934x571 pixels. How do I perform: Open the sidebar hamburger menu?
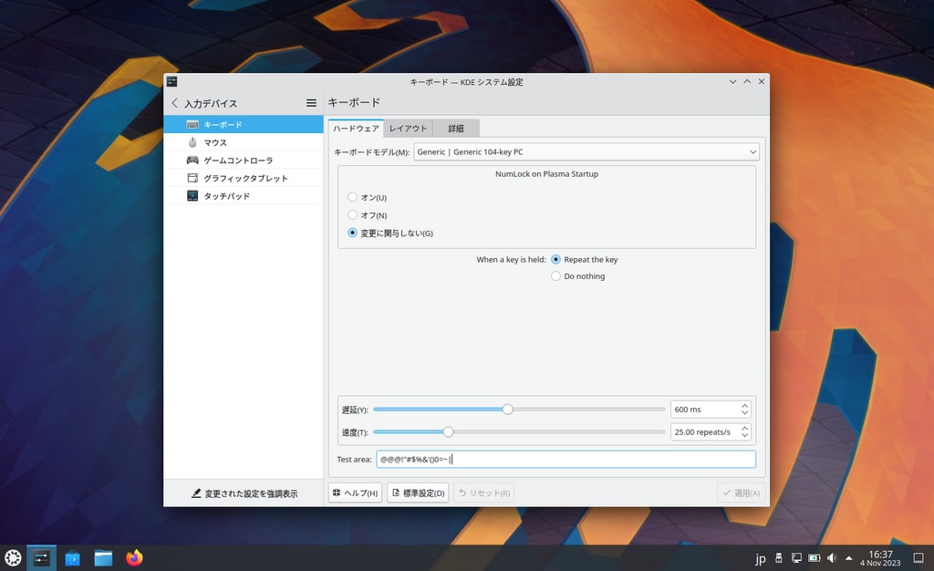coord(311,103)
